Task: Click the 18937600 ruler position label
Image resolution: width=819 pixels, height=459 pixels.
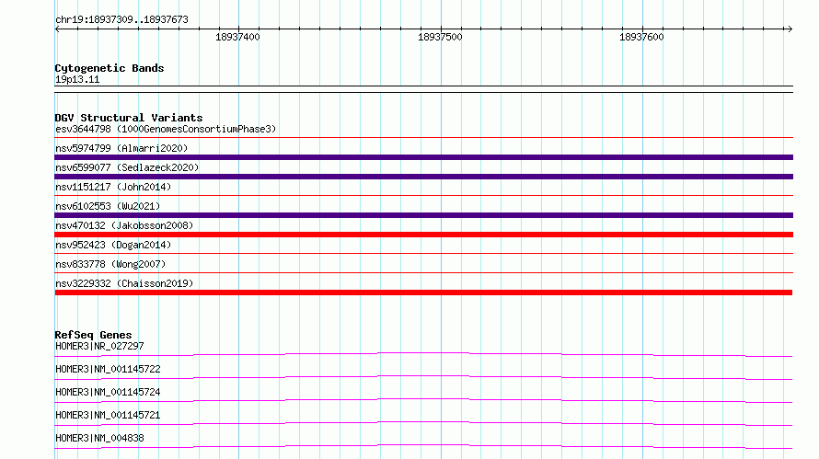Action: point(641,37)
